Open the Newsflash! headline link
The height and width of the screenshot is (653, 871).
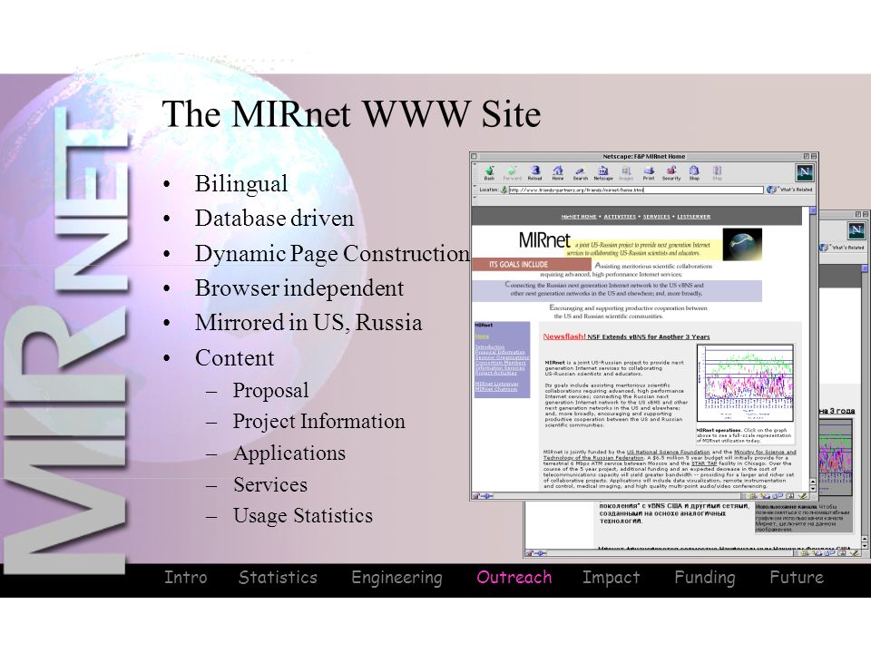tap(564, 336)
